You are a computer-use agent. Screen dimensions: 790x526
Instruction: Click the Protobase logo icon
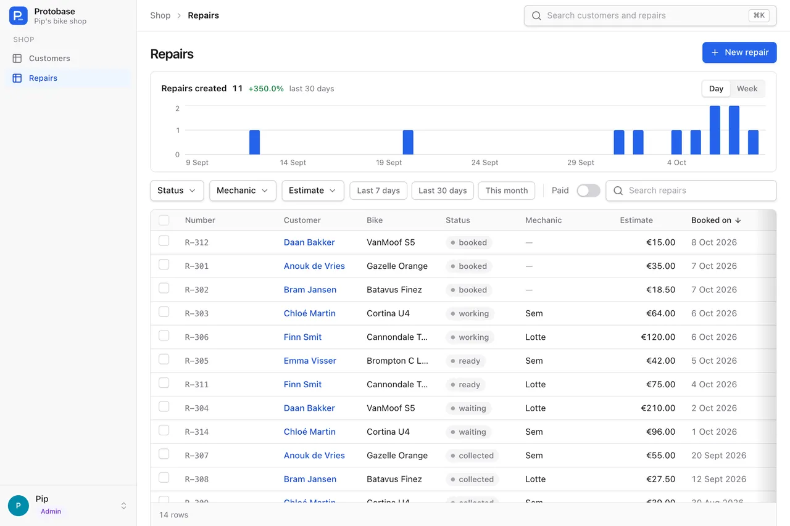pyautogui.click(x=19, y=16)
